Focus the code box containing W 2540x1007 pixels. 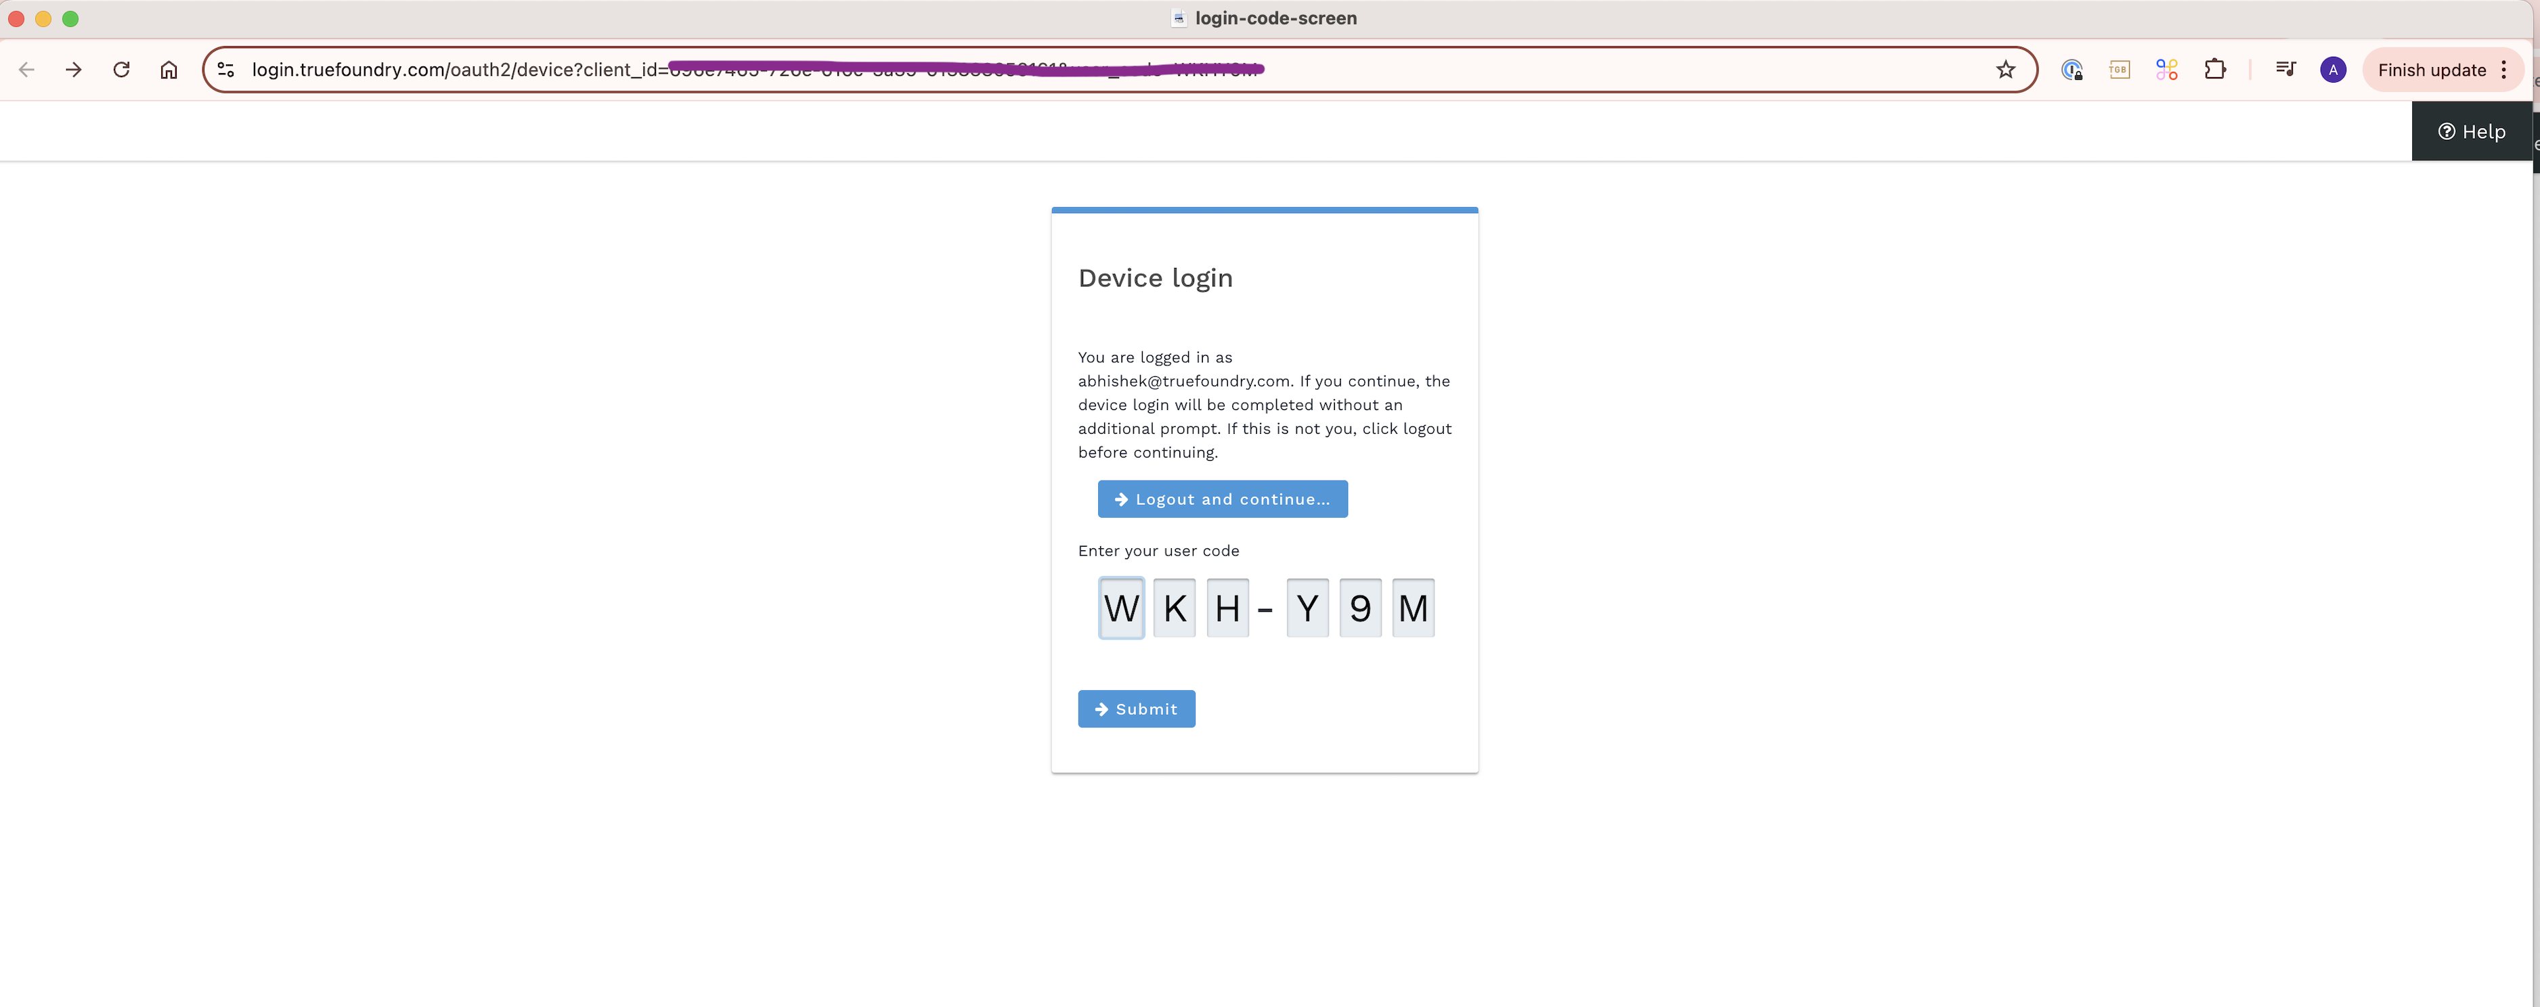1121,608
